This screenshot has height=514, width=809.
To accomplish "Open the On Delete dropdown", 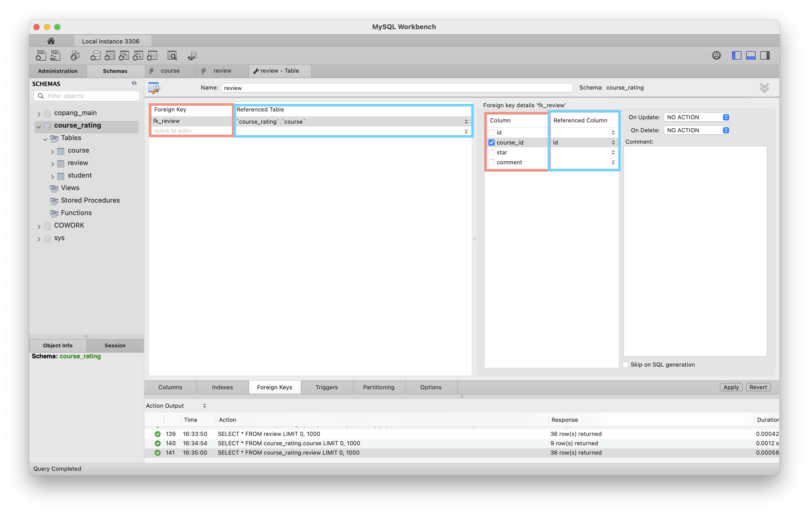I will click(697, 130).
